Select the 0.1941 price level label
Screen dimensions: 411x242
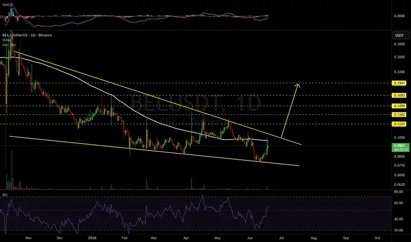[399, 83]
